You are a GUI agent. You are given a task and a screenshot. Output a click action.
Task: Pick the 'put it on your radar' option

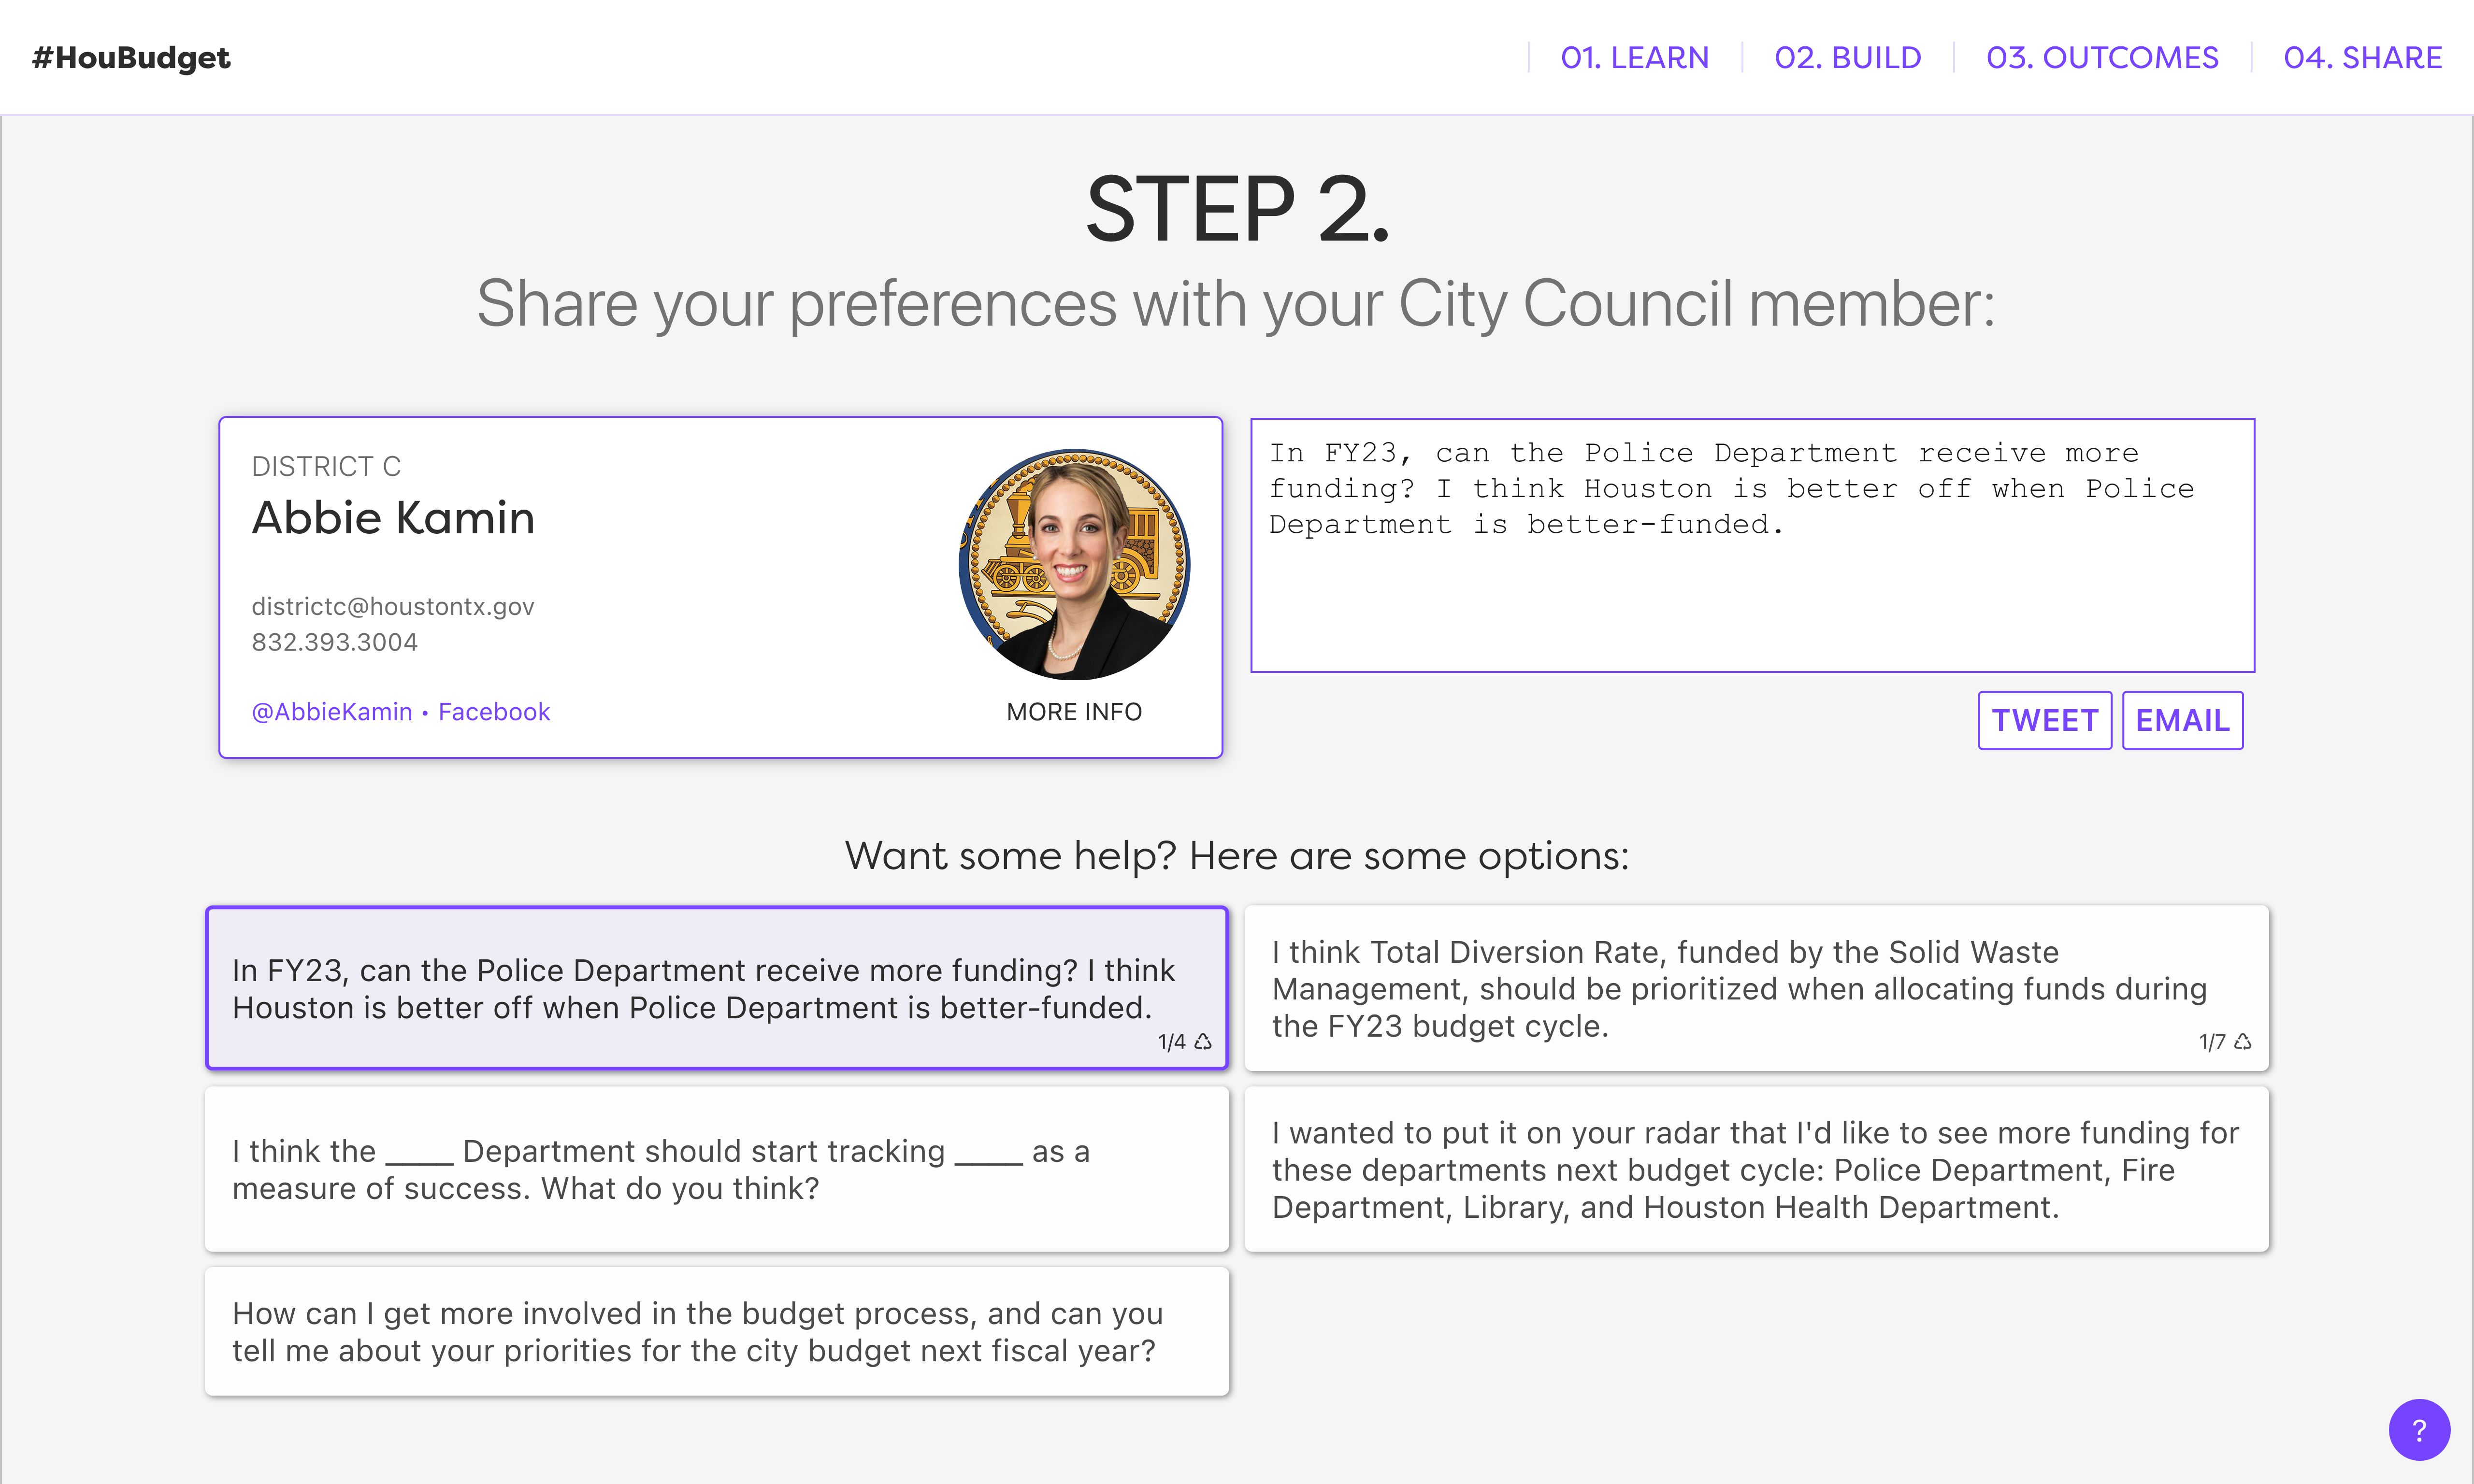pyautogui.click(x=1756, y=1169)
